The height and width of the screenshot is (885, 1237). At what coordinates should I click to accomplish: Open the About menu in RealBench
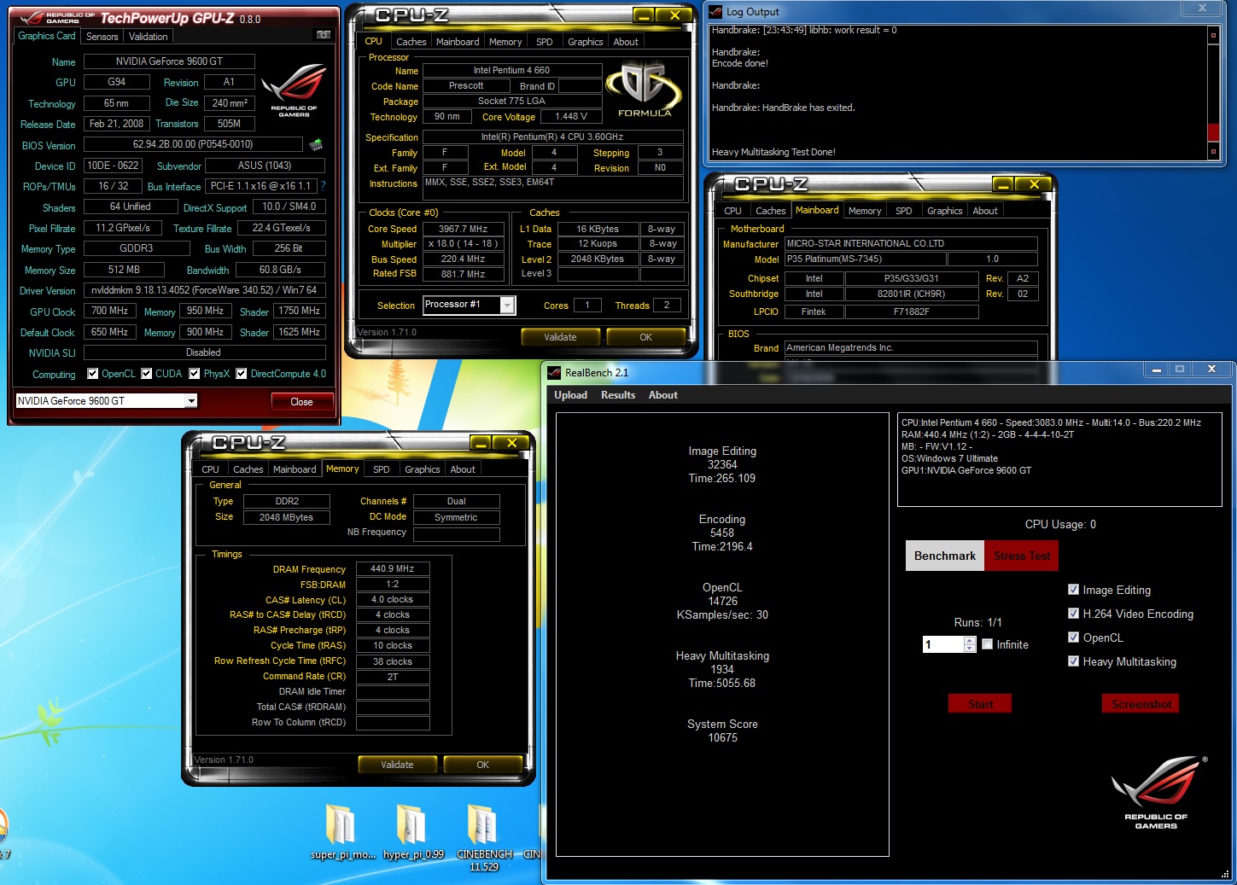pyautogui.click(x=663, y=394)
